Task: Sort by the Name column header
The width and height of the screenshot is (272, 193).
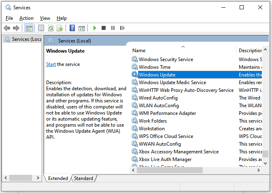Action: click(183, 51)
